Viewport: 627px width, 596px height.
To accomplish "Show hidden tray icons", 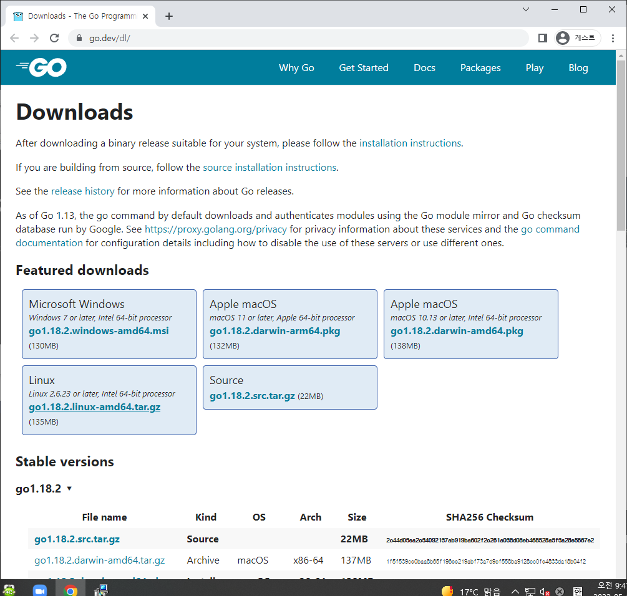I will pyautogui.click(x=515, y=591).
